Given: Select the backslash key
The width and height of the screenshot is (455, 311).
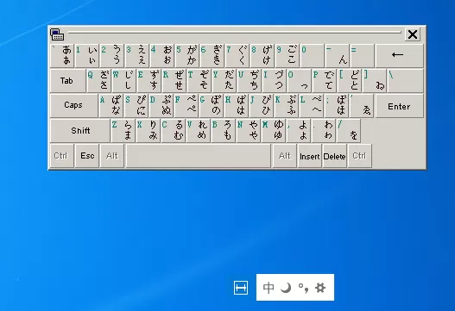Looking at the screenshot, I should point(406,80).
